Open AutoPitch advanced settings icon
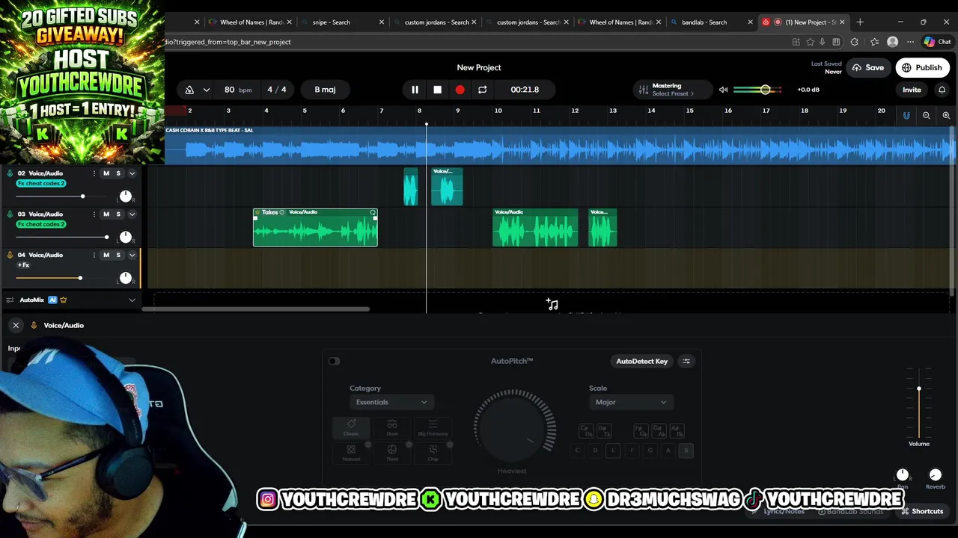The height and width of the screenshot is (538, 958). coord(686,362)
